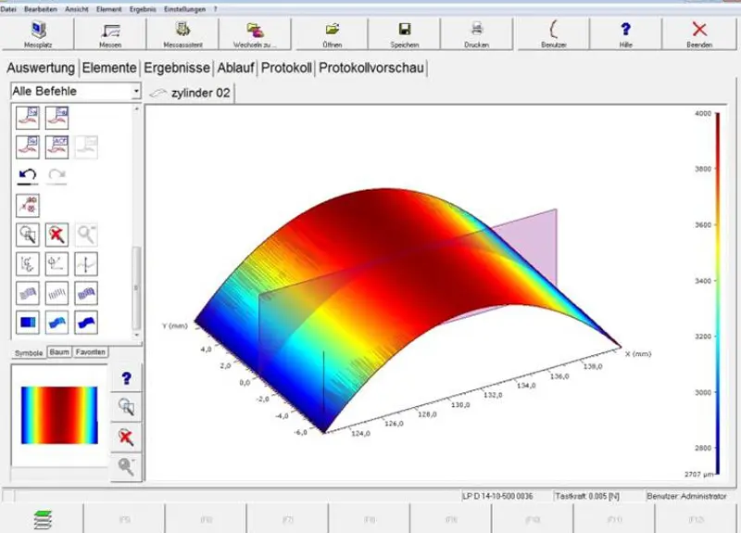Expand the Alle Befehle dropdown
This screenshot has width=741, height=533.
point(136,92)
